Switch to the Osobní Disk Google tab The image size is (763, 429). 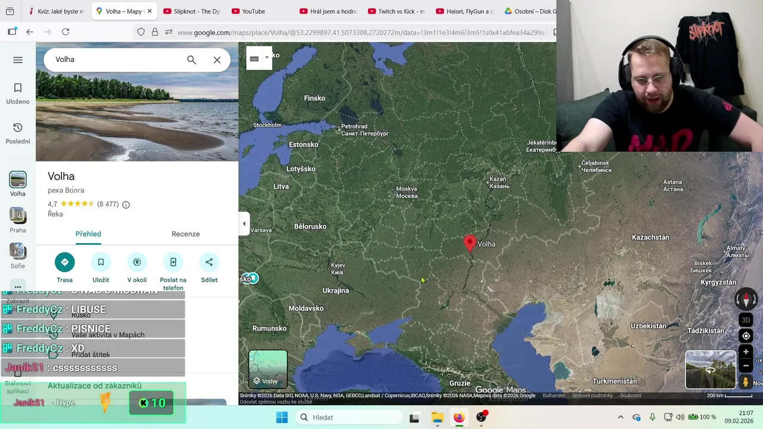coord(531,11)
